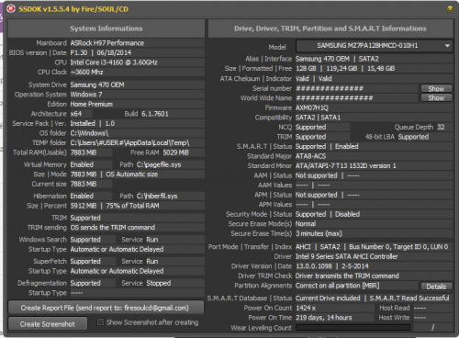Select free space value 15,48 GB
The image size is (459, 338).
pyautogui.click(x=381, y=69)
